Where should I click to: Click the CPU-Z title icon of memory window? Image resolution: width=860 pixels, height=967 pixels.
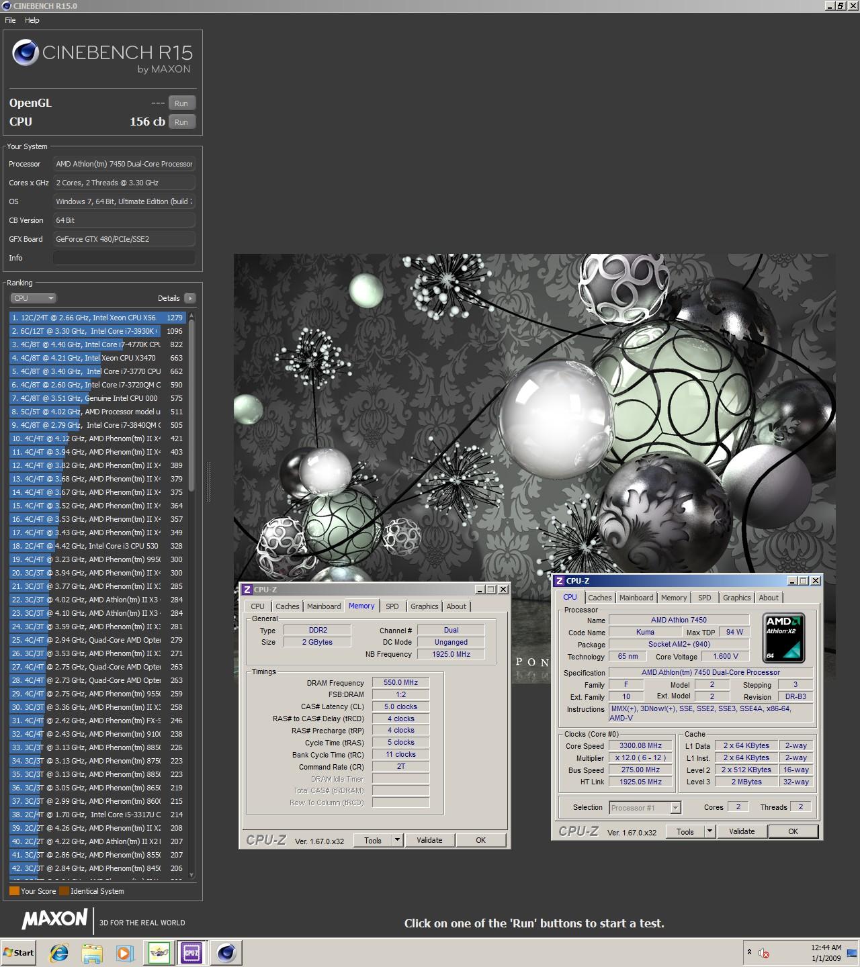point(247,590)
